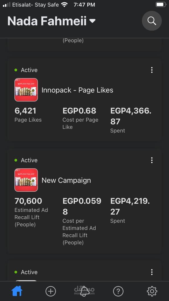Open the search magnifier button
The width and height of the screenshot is (169, 301).
pyautogui.click(x=152, y=21)
